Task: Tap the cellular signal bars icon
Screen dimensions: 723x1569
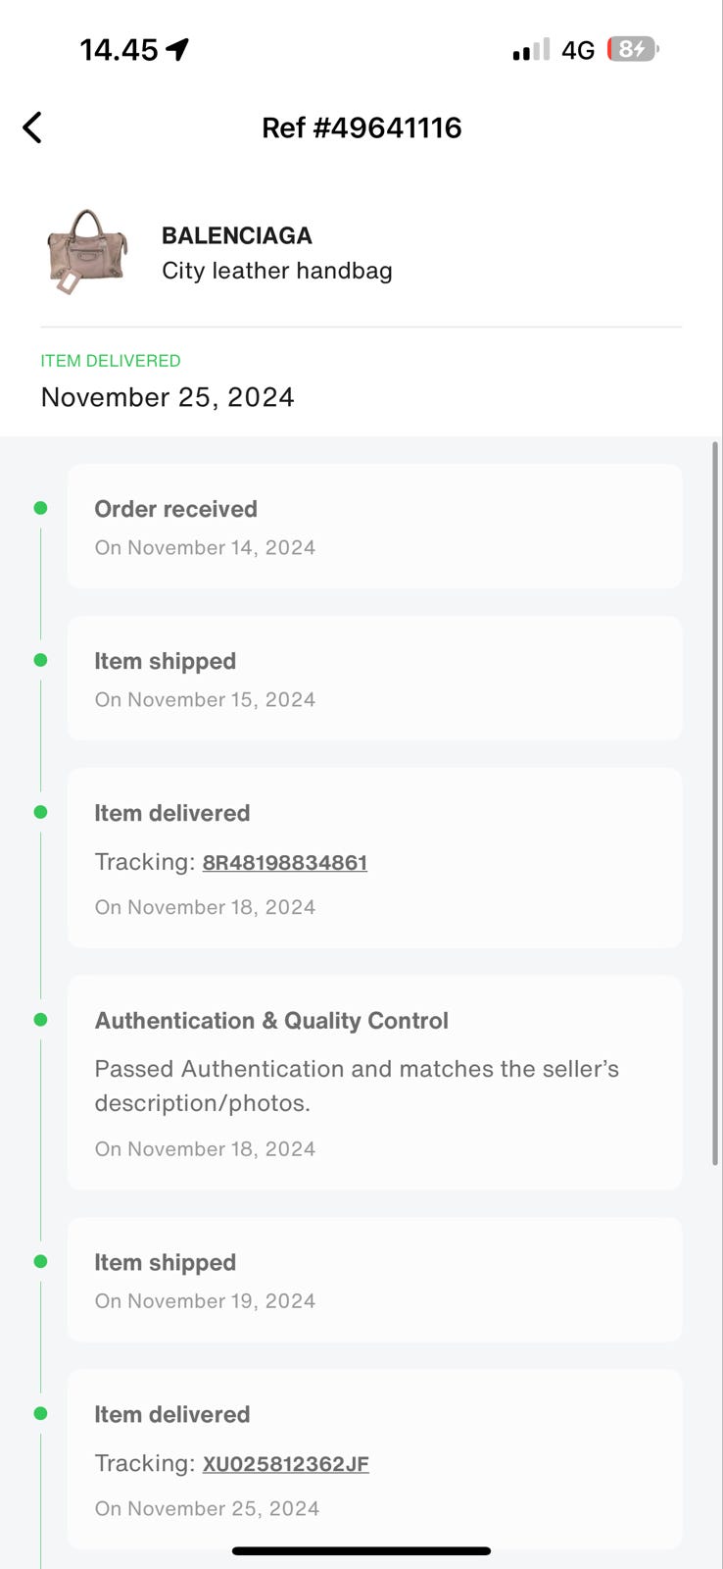Action: coord(530,50)
